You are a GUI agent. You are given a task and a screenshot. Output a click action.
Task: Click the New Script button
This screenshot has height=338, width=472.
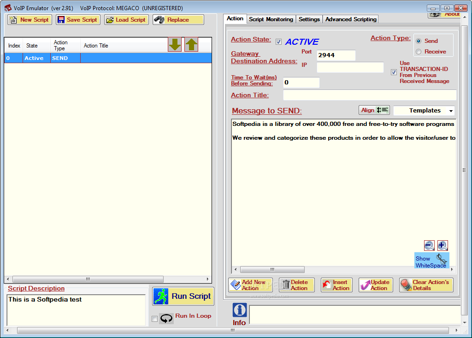click(29, 20)
